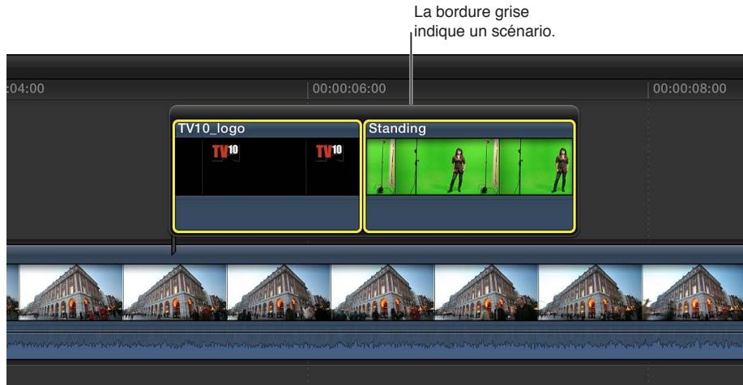Click the 00:00:08:00 timecode on ruler
Screen dimensions: 743x385
point(690,88)
